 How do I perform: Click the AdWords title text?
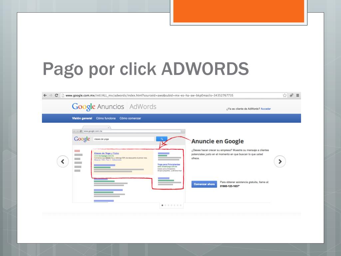point(143,107)
